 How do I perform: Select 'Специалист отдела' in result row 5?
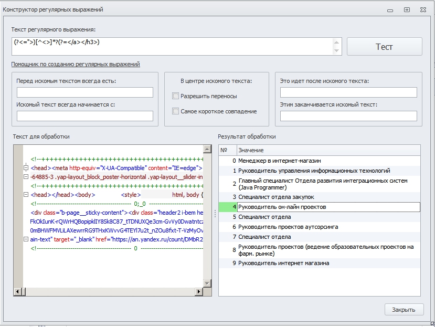[320, 217]
